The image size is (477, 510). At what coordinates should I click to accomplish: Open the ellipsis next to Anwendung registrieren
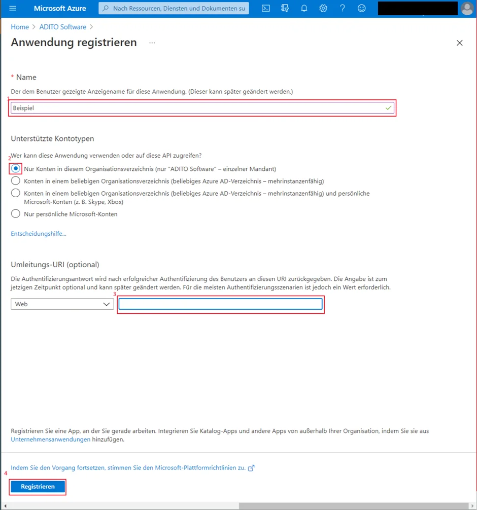point(152,43)
